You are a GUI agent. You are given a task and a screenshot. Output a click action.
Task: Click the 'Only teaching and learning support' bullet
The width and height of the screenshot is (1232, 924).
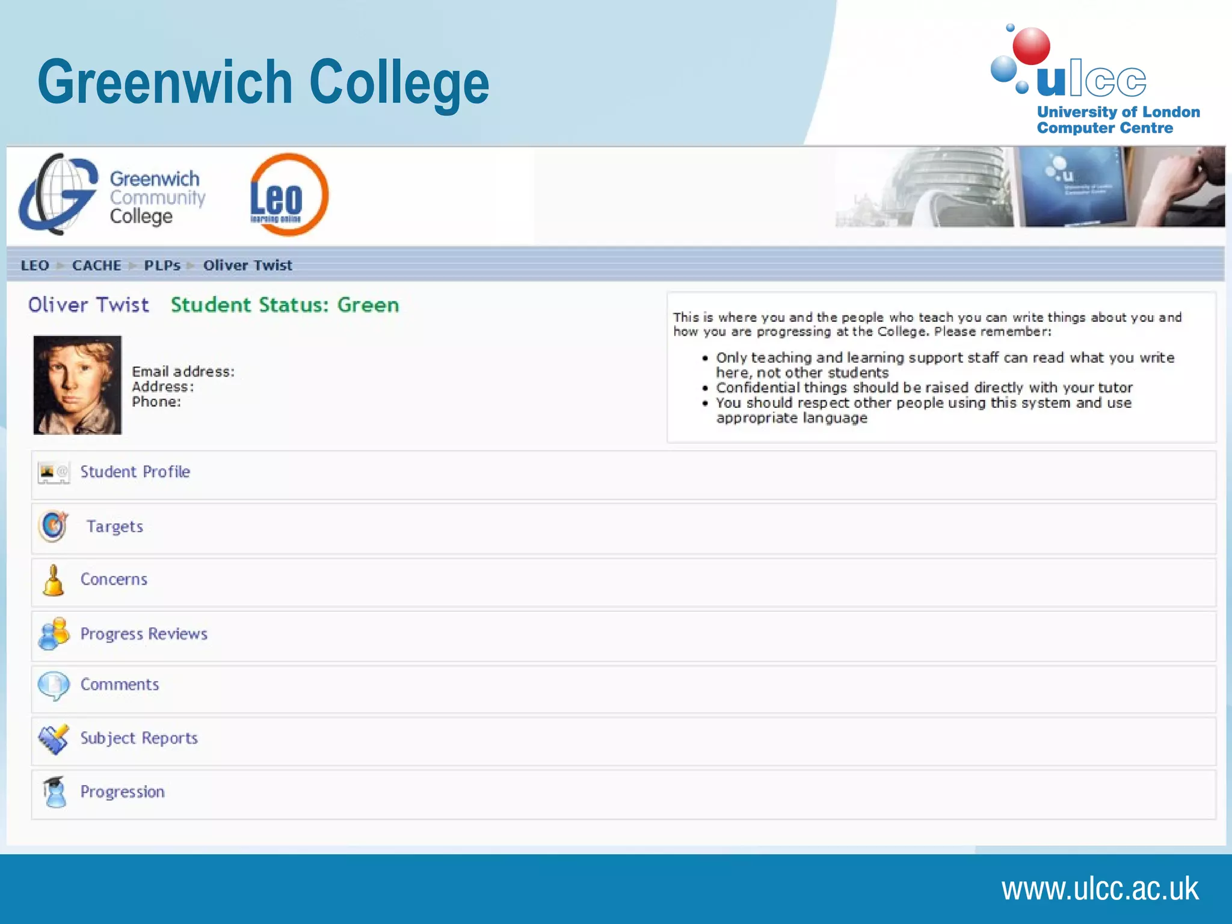[x=944, y=365]
